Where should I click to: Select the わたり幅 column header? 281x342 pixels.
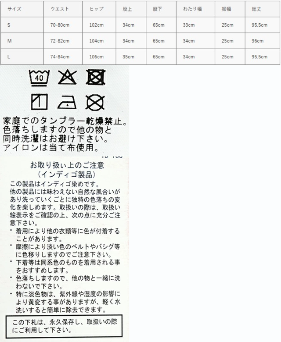[191, 9]
